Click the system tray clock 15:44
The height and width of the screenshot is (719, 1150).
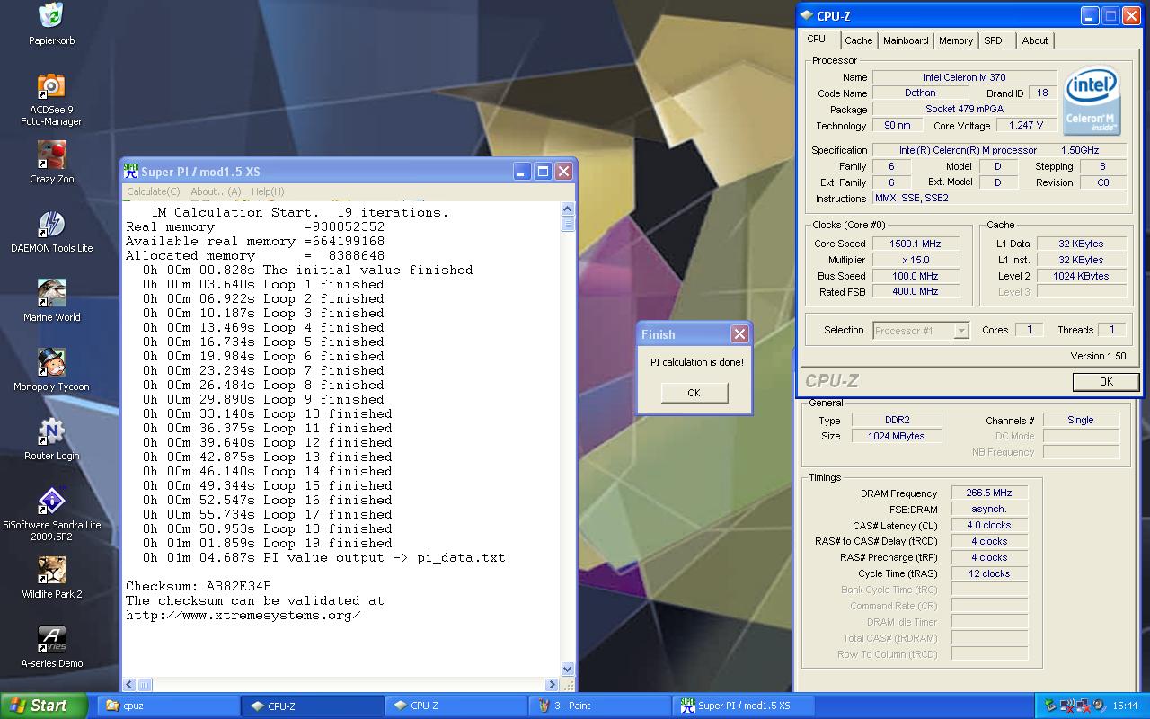(1125, 706)
